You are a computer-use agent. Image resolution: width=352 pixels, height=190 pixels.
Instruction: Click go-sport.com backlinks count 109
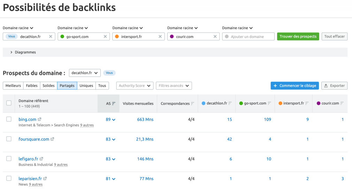coord(267,119)
